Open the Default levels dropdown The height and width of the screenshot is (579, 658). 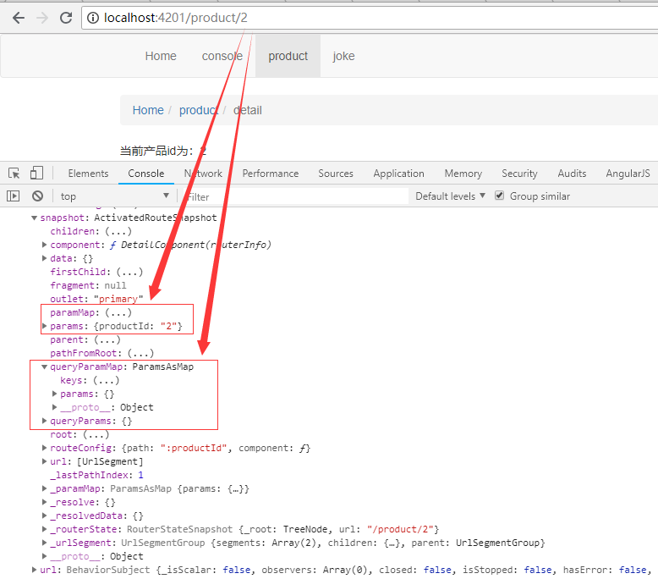pyautogui.click(x=450, y=196)
